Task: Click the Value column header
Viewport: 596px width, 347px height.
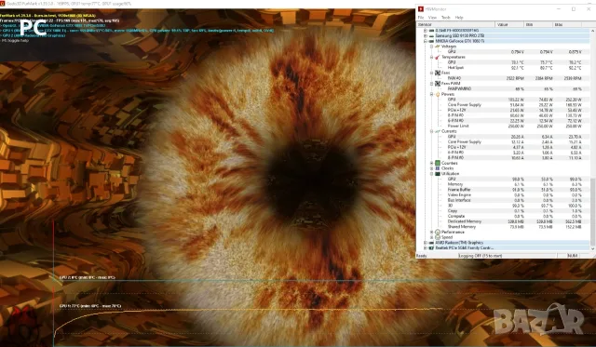Action: pyautogui.click(x=509, y=24)
